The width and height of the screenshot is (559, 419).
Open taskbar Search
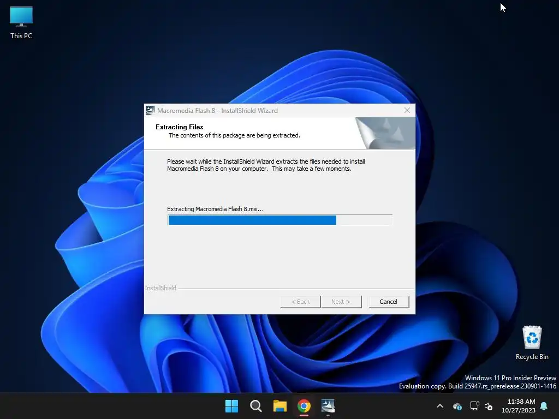(255, 406)
